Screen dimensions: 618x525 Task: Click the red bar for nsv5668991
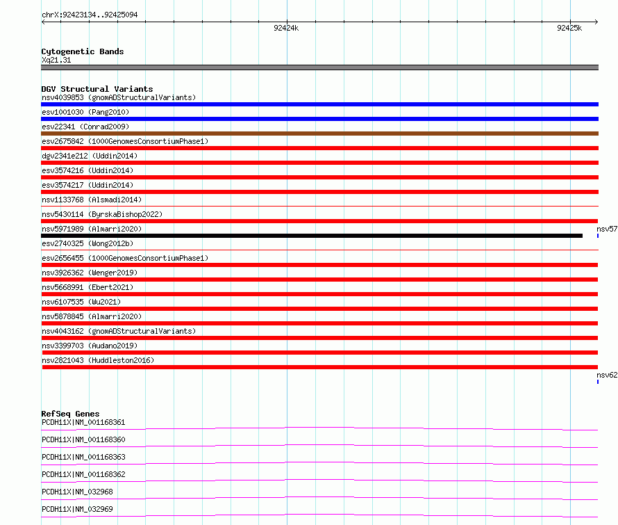[x=319, y=294]
